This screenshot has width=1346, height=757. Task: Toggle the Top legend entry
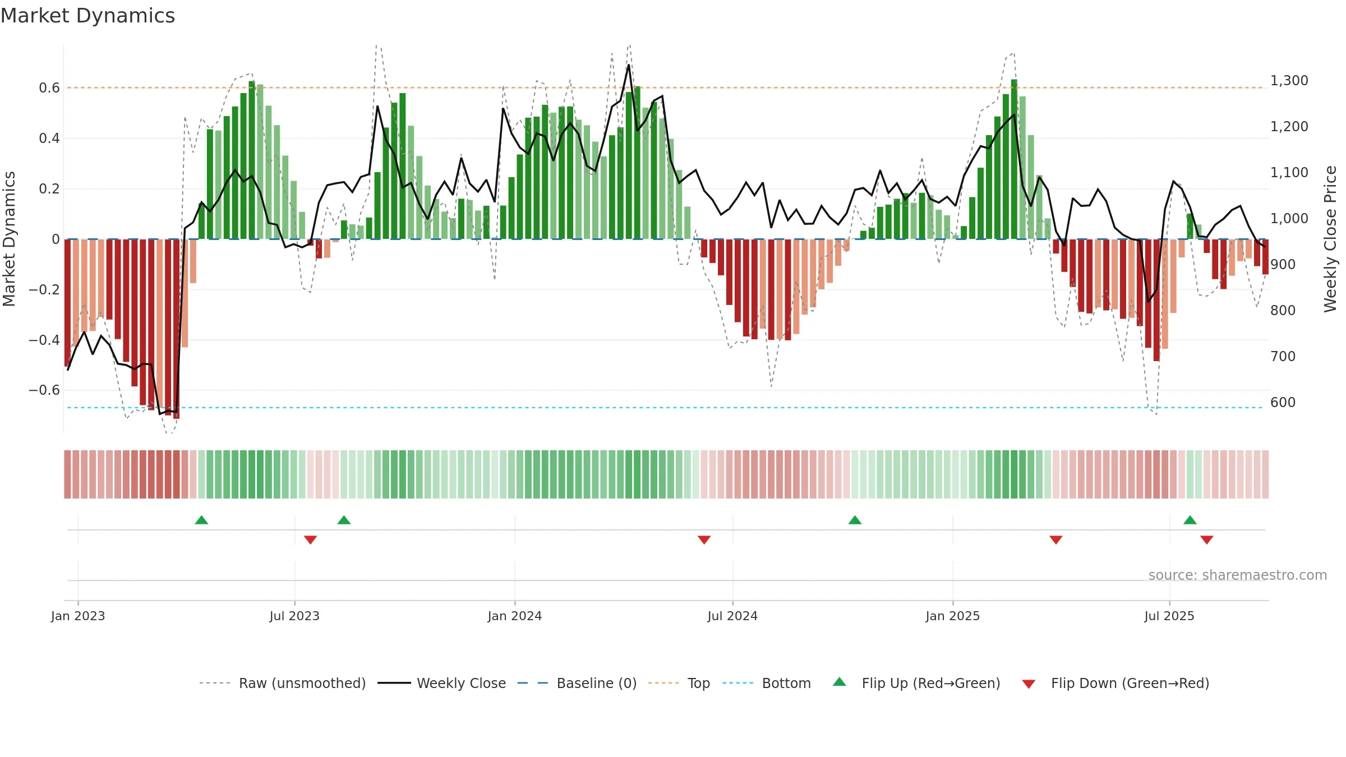(x=679, y=683)
